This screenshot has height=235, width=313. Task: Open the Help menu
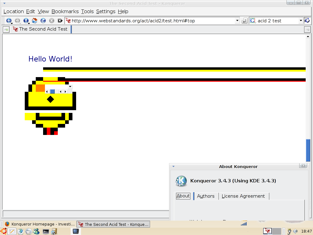click(x=123, y=12)
